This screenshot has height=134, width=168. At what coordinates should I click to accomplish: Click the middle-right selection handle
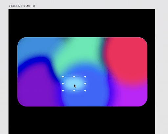tap(85, 84)
